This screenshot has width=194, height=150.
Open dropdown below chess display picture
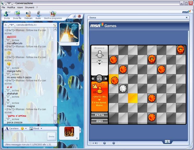point(77,138)
